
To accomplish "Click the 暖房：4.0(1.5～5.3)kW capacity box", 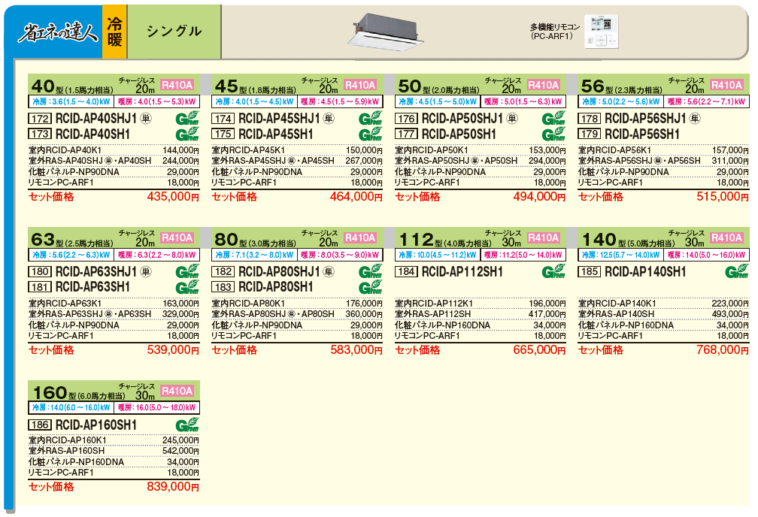I will pos(157,101).
